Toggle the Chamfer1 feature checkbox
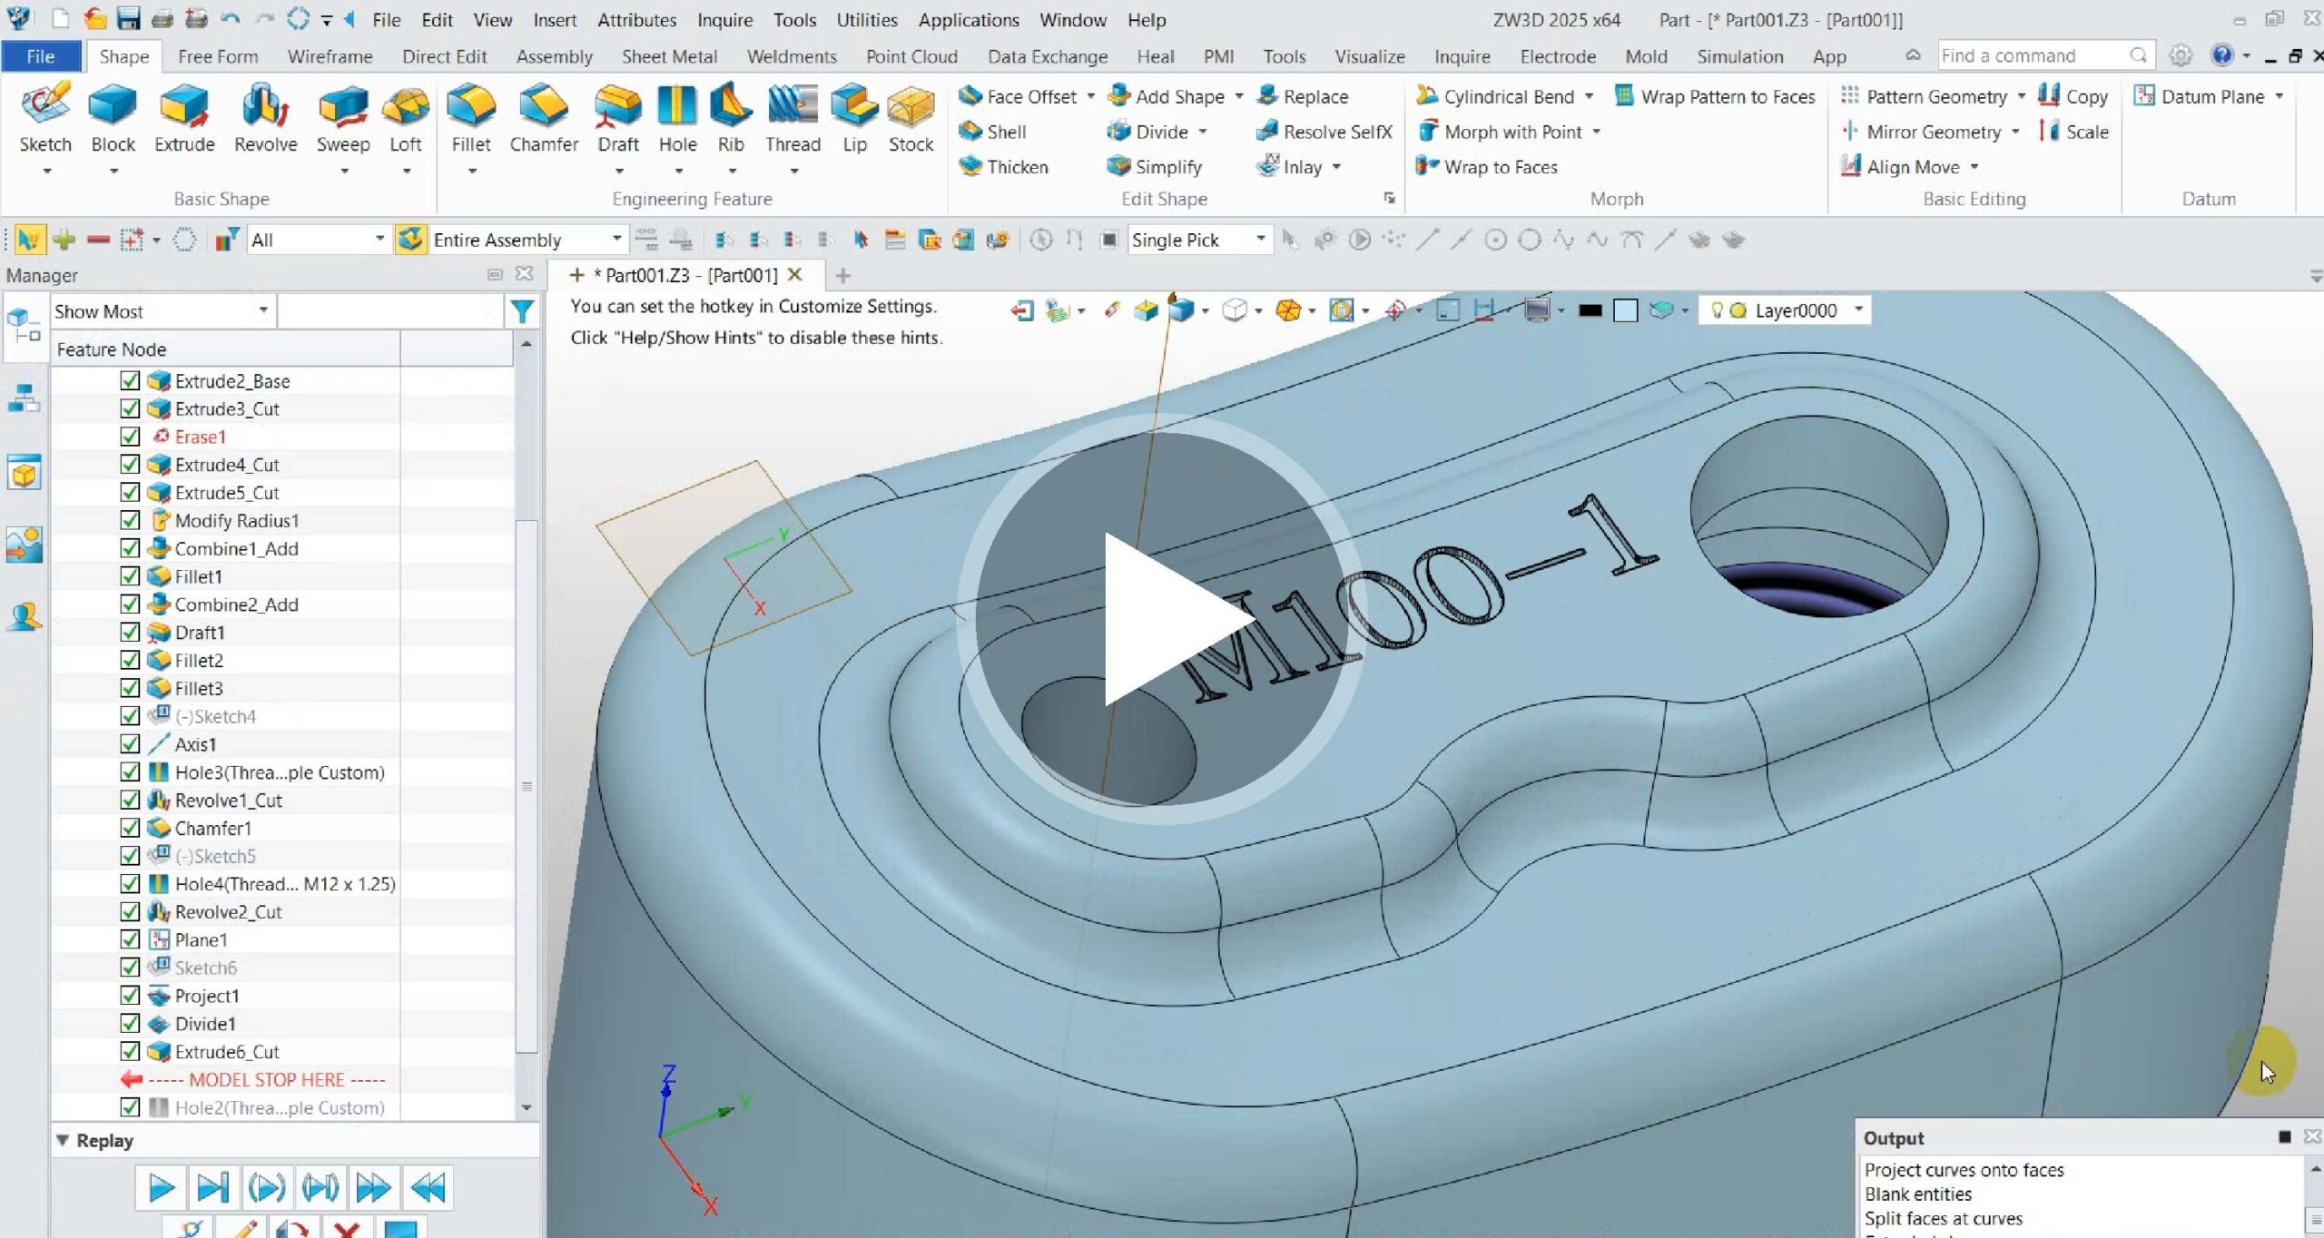 [x=130, y=828]
